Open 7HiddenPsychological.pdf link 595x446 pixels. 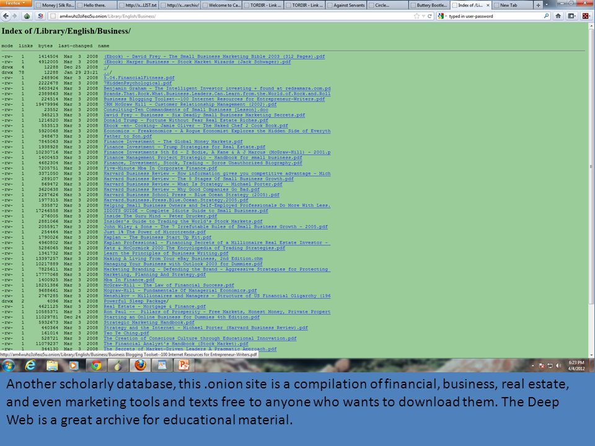pyautogui.click(x=138, y=83)
